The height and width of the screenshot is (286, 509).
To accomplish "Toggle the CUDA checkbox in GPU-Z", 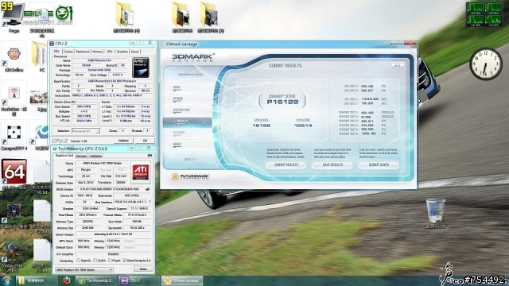I will click(95, 261).
